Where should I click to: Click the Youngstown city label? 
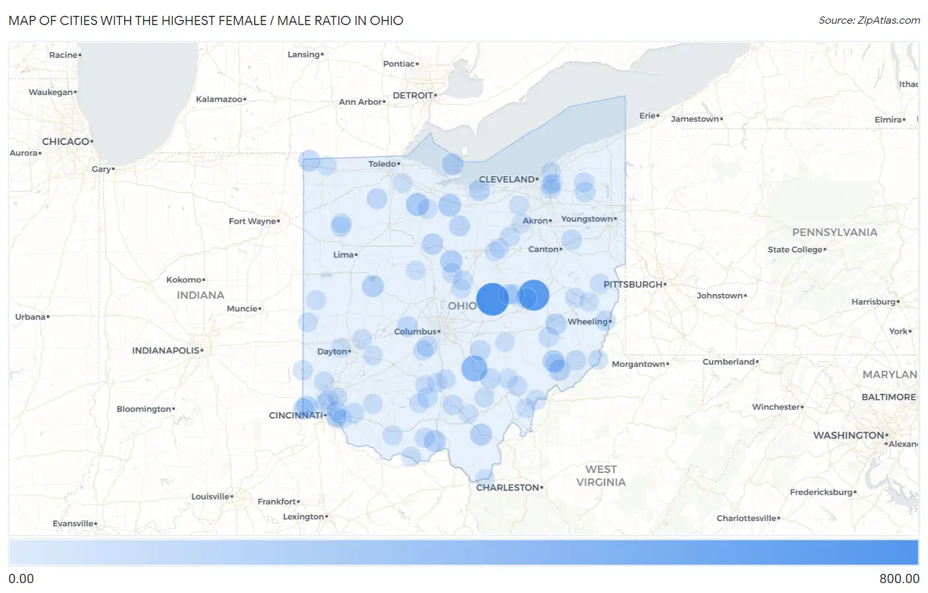coord(587,219)
